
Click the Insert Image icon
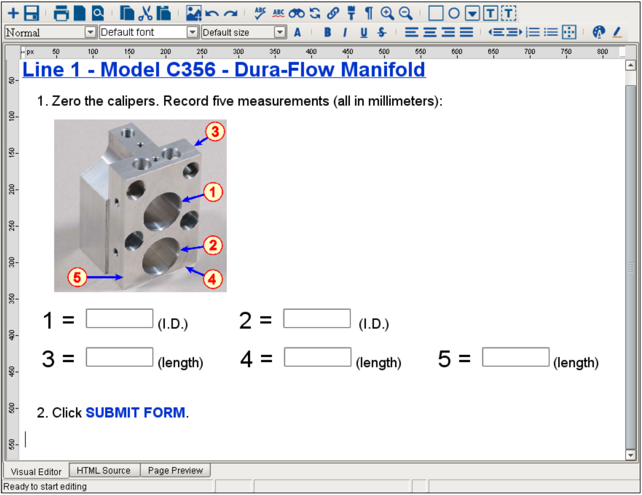[x=193, y=13]
